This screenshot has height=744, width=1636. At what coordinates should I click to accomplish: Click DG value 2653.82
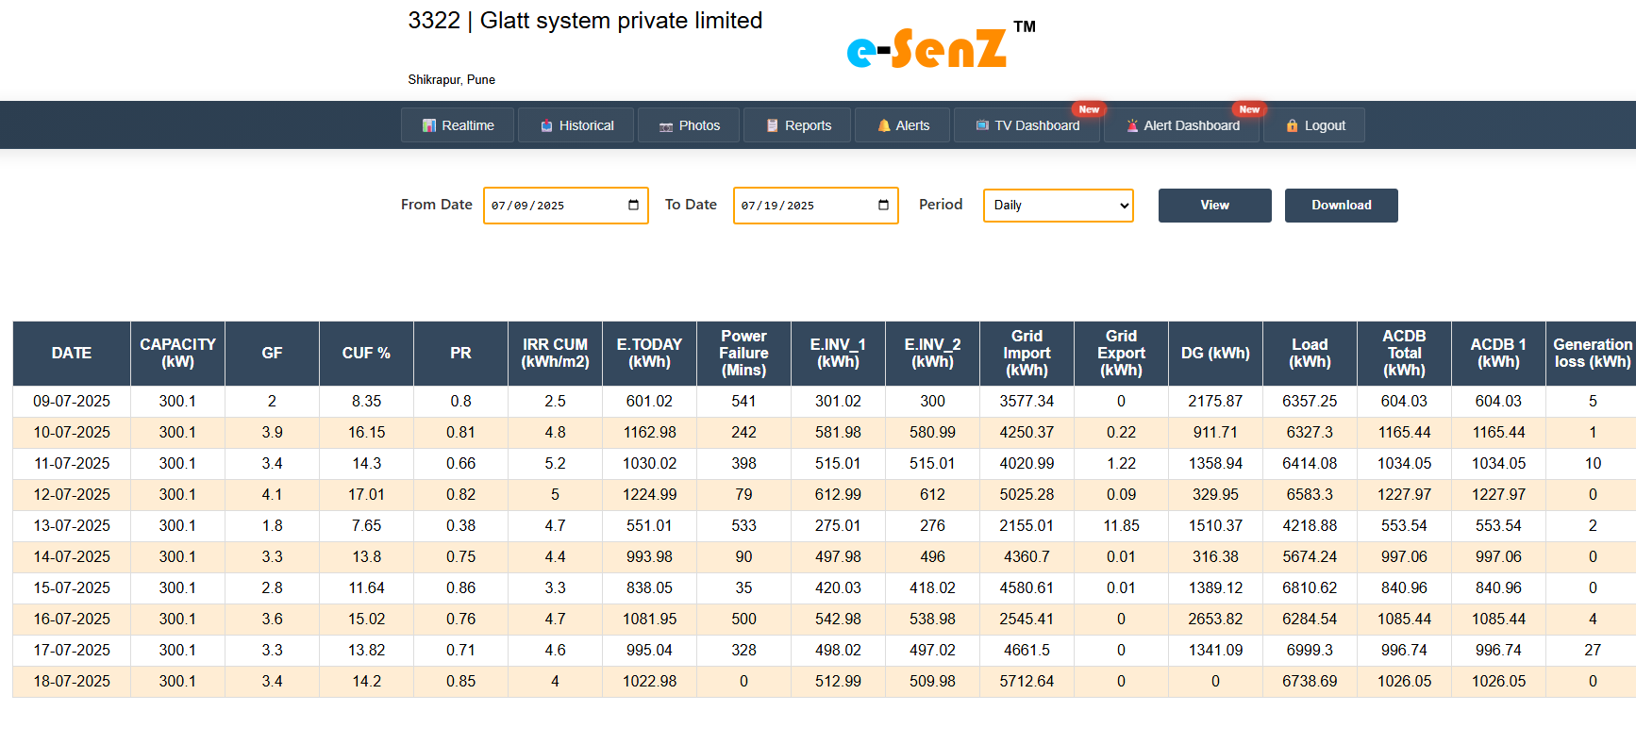tap(1215, 619)
